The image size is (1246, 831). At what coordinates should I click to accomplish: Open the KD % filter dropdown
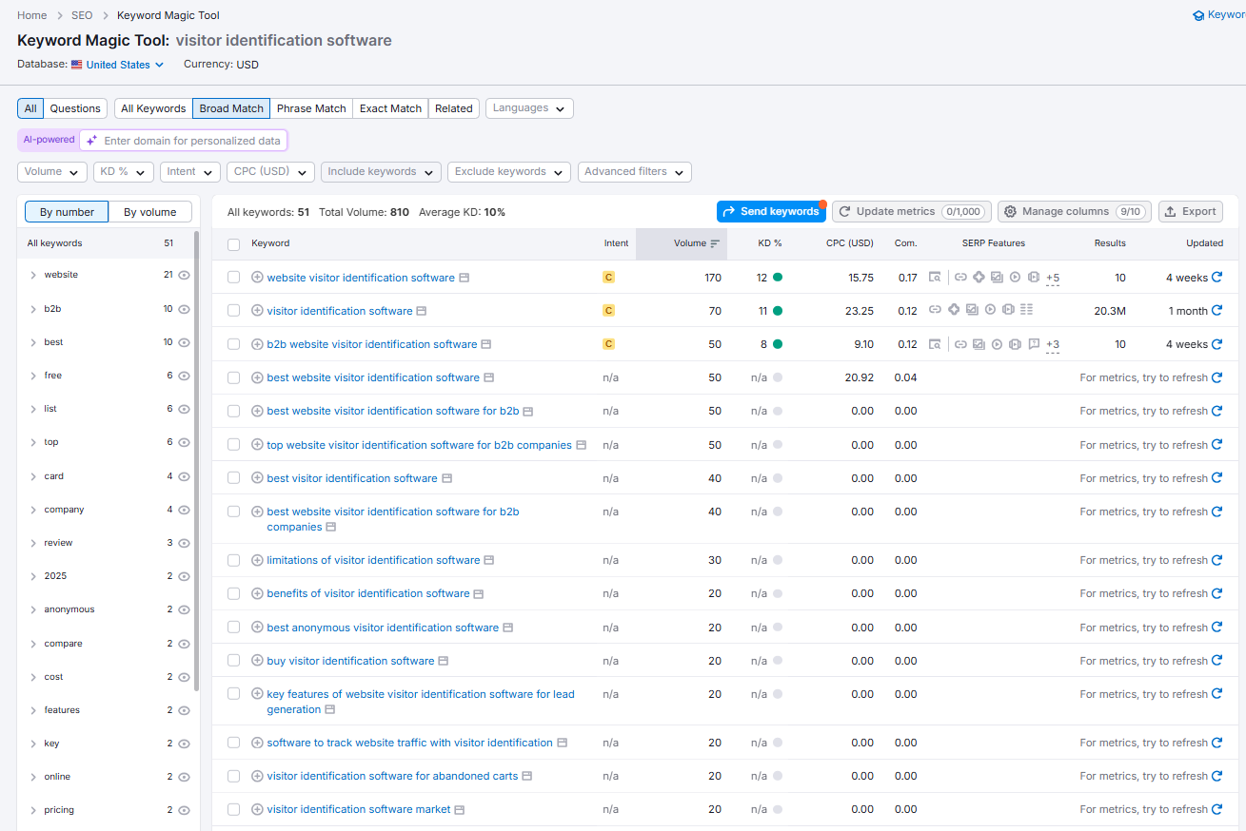124,172
